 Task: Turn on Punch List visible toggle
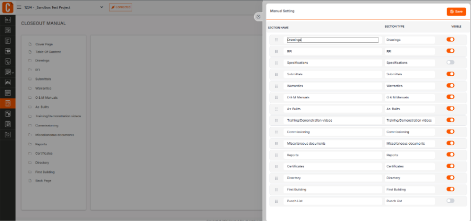click(450, 201)
